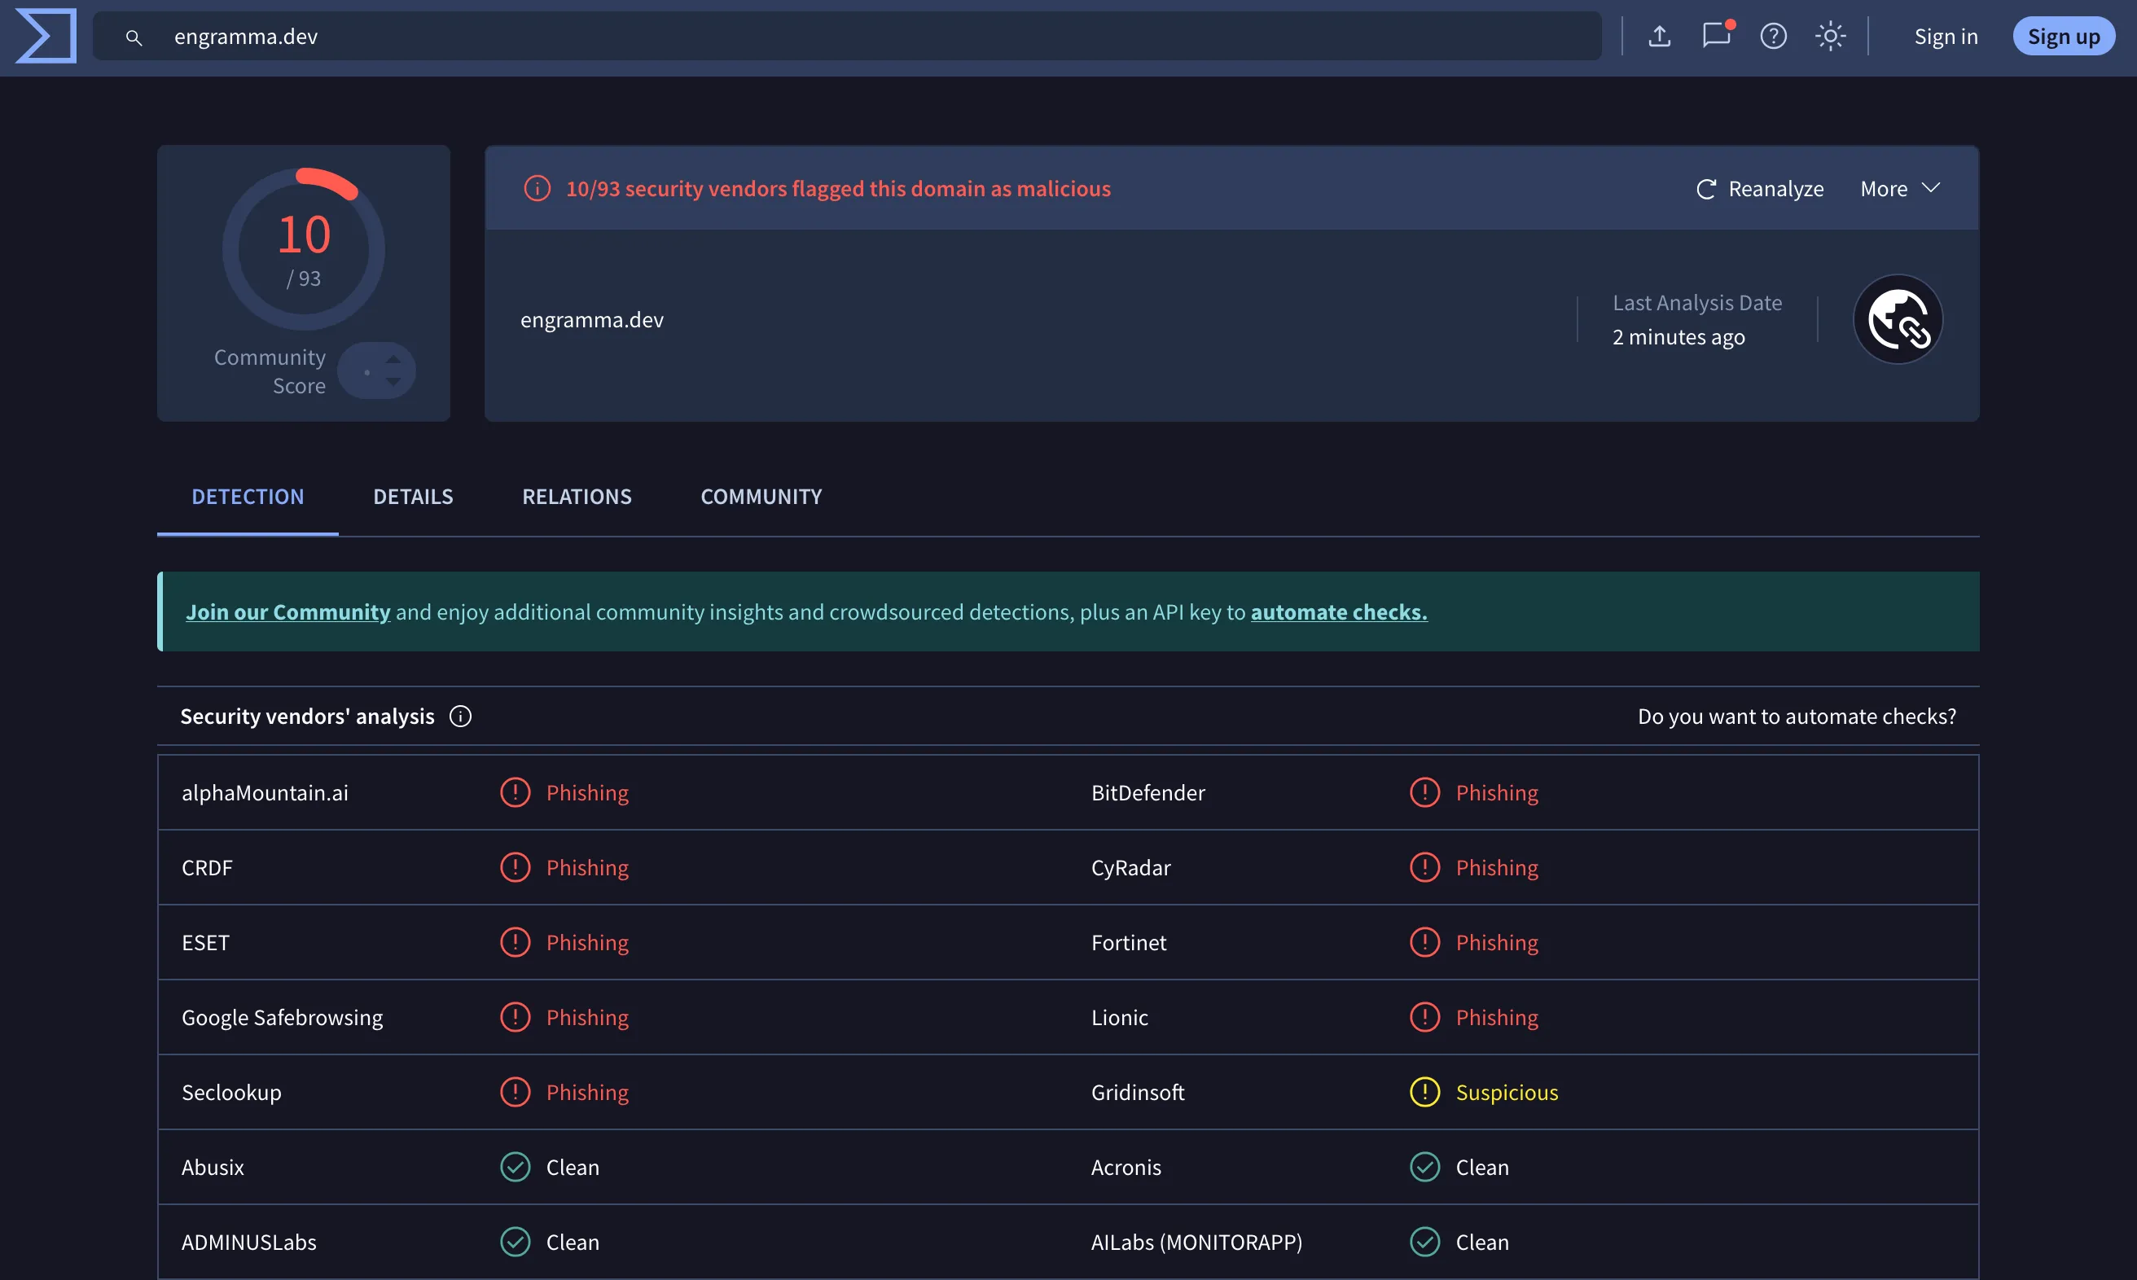
Task: Open the Join our Community link
Action: [x=288, y=612]
